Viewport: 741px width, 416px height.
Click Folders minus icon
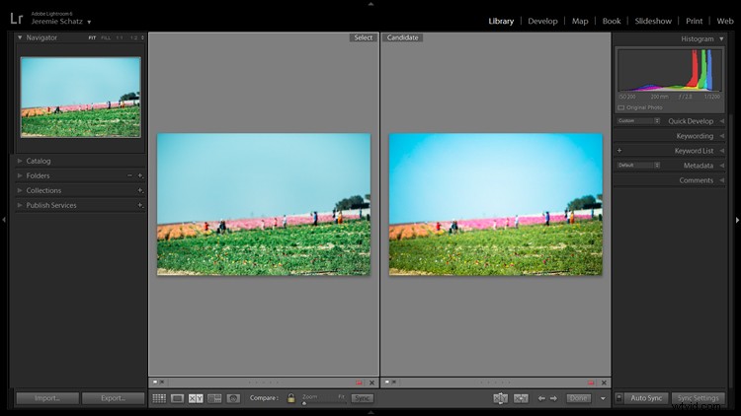point(129,175)
